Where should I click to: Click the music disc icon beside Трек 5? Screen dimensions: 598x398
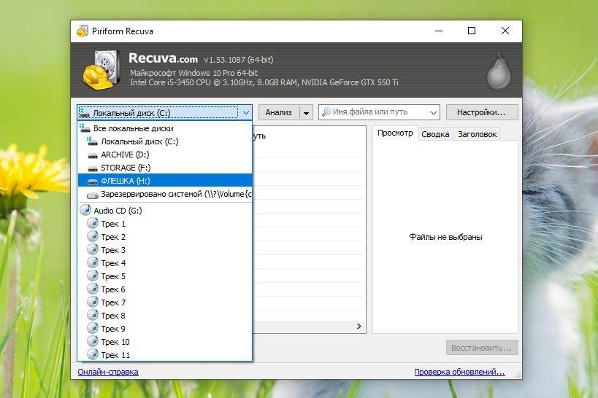click(93, 276)
